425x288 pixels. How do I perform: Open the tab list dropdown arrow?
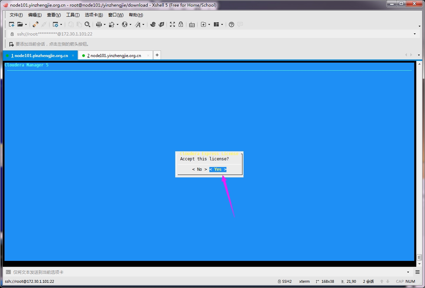click(x=419, y=55)
